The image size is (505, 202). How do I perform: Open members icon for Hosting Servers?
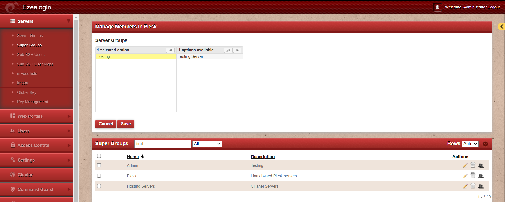tap(481, 186)
